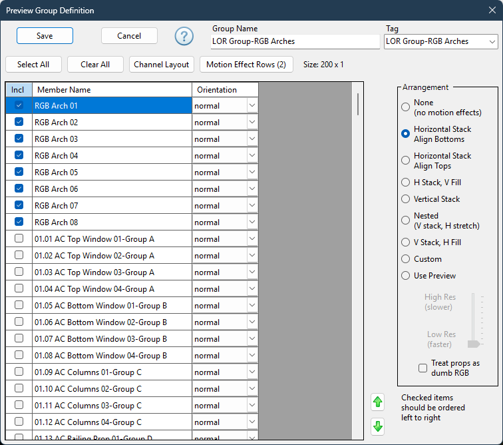This screenshot has height=445, width=503.
Task: Choose Nested (V stack, H stretch)
Action: 405,221
